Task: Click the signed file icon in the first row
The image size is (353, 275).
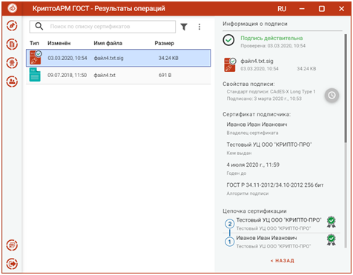Action: click(x=36, y=58)
